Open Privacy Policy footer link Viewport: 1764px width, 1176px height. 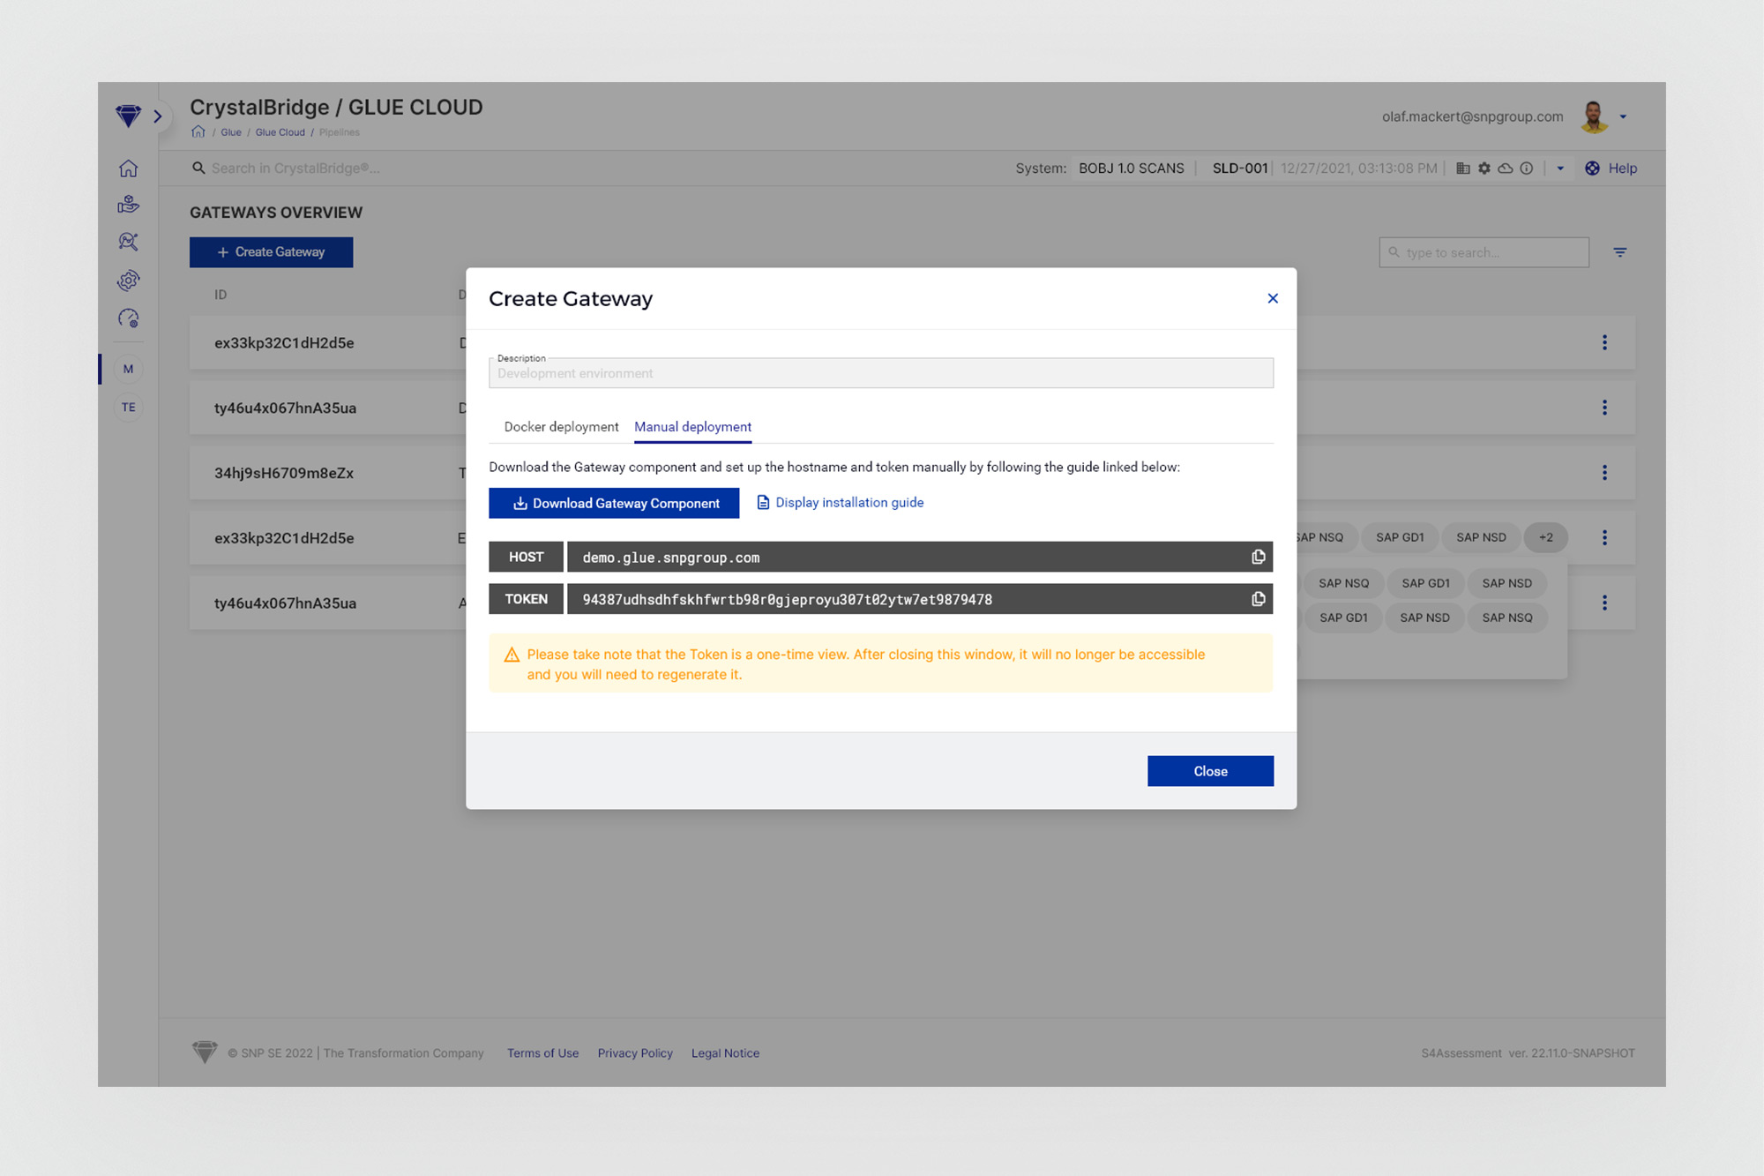[x=634, y=1053]
